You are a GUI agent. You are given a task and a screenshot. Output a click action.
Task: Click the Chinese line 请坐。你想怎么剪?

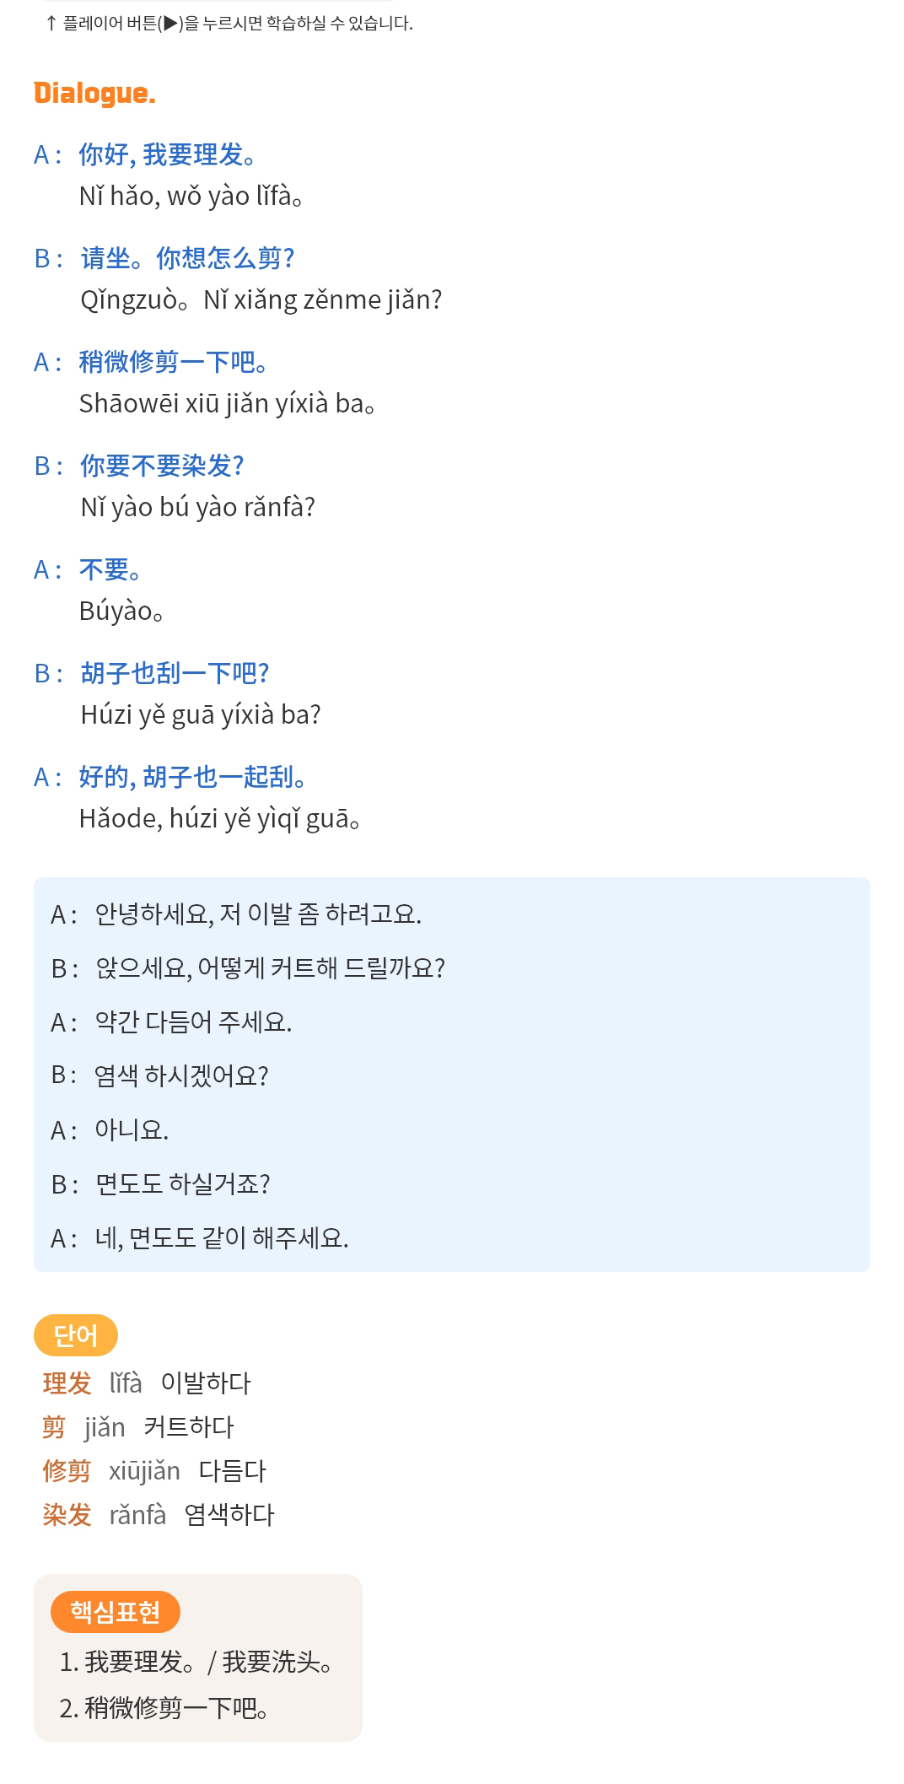click(x=187, y=258)
